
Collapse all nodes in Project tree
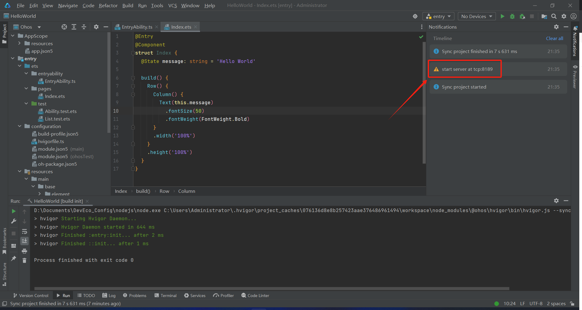pos(84,27)
